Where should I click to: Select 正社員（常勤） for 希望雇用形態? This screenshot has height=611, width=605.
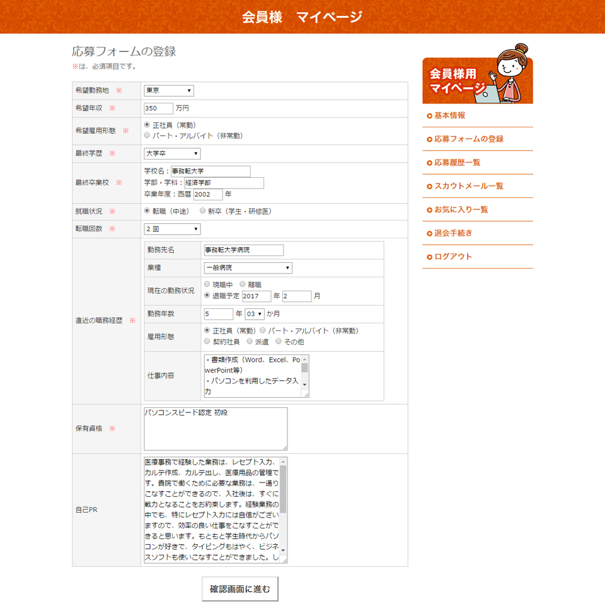point(147,125)
